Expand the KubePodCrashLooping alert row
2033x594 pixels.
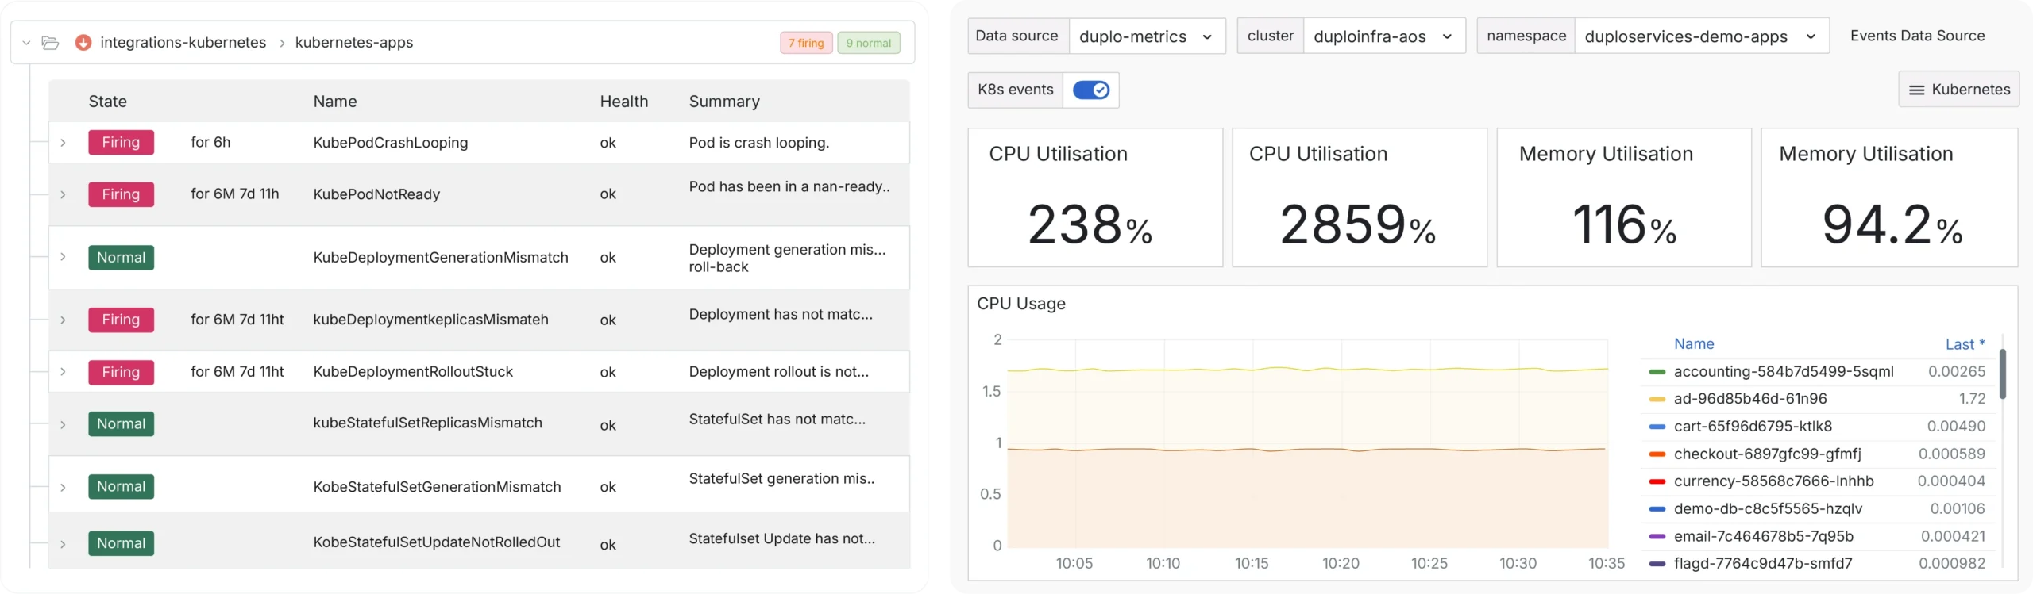(x=63, y=143)
